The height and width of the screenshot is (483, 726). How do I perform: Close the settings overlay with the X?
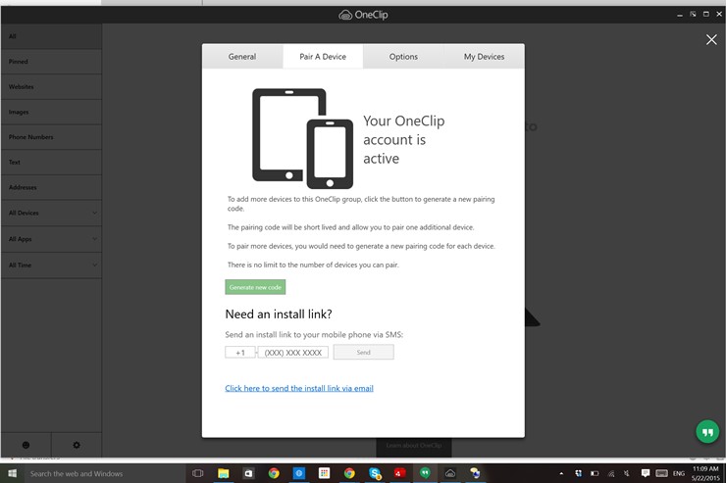click(x=711, y=40)
